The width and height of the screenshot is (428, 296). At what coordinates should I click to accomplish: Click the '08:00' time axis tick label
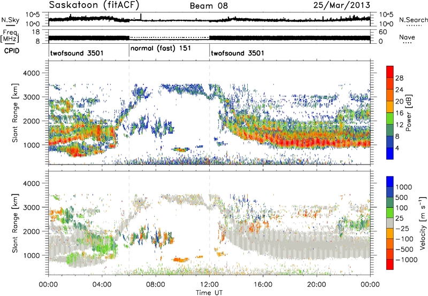pyautogui.click(x=156, y=285)
